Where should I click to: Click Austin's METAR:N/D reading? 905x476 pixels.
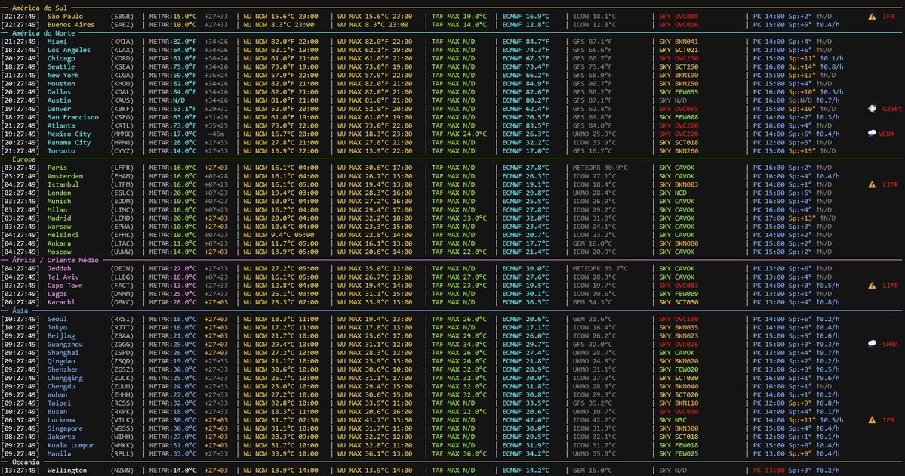click(167, 100)
